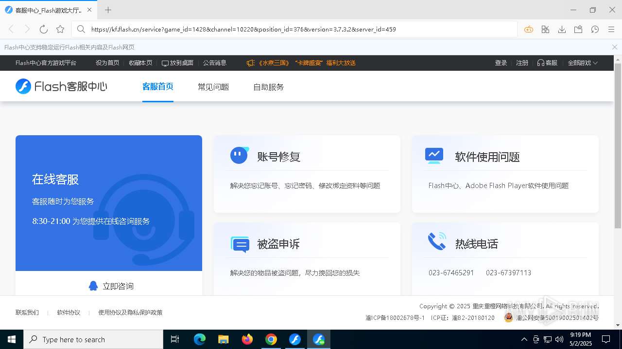Click 联系我们 footer link
This screenshot has width=622, height=349.
pos(27,313)
